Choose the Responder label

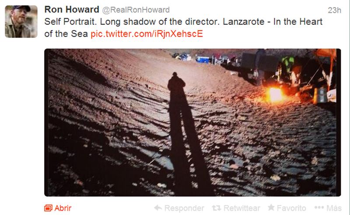tap(184, 208)
